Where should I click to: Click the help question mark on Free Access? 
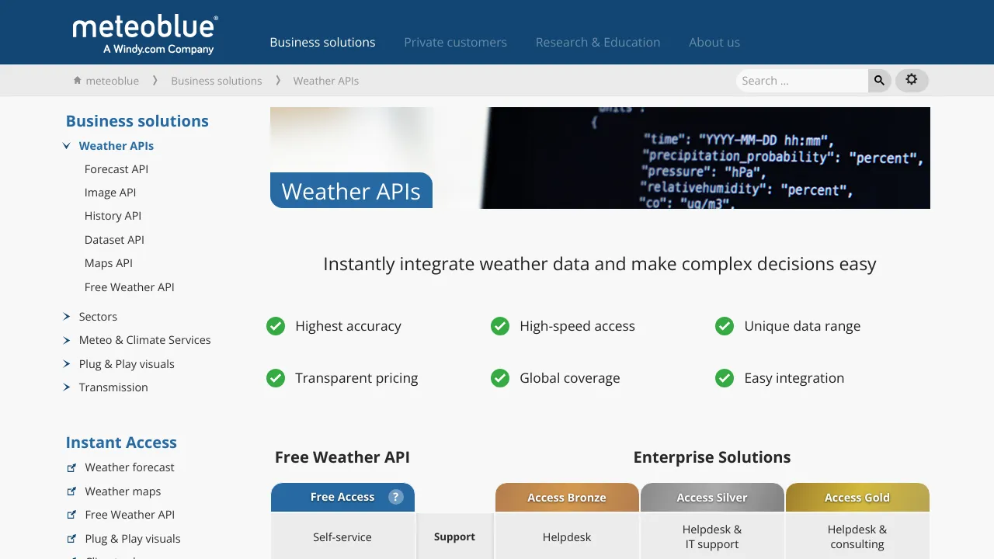click(x=396, y=497)
